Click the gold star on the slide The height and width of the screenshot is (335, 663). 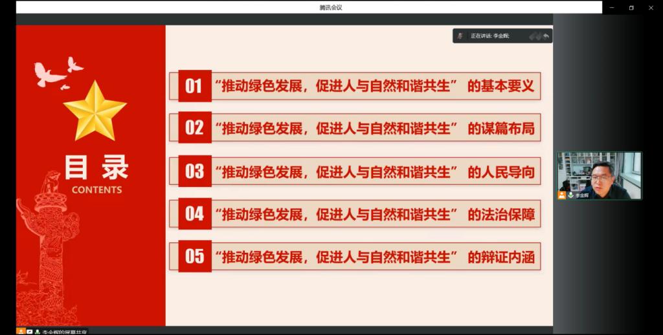click(x=95, y=110)
